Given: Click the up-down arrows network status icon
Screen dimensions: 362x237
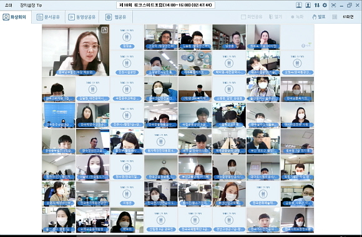Looking at the screenshot, I should pos(317,5).
